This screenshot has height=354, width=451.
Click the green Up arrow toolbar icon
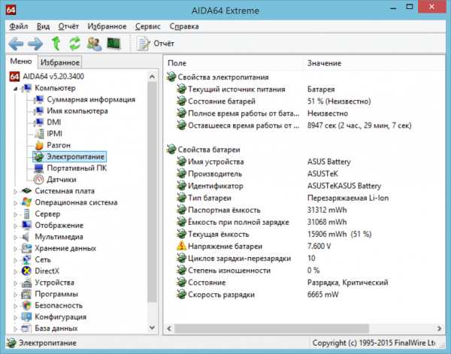tap(56, 44)
